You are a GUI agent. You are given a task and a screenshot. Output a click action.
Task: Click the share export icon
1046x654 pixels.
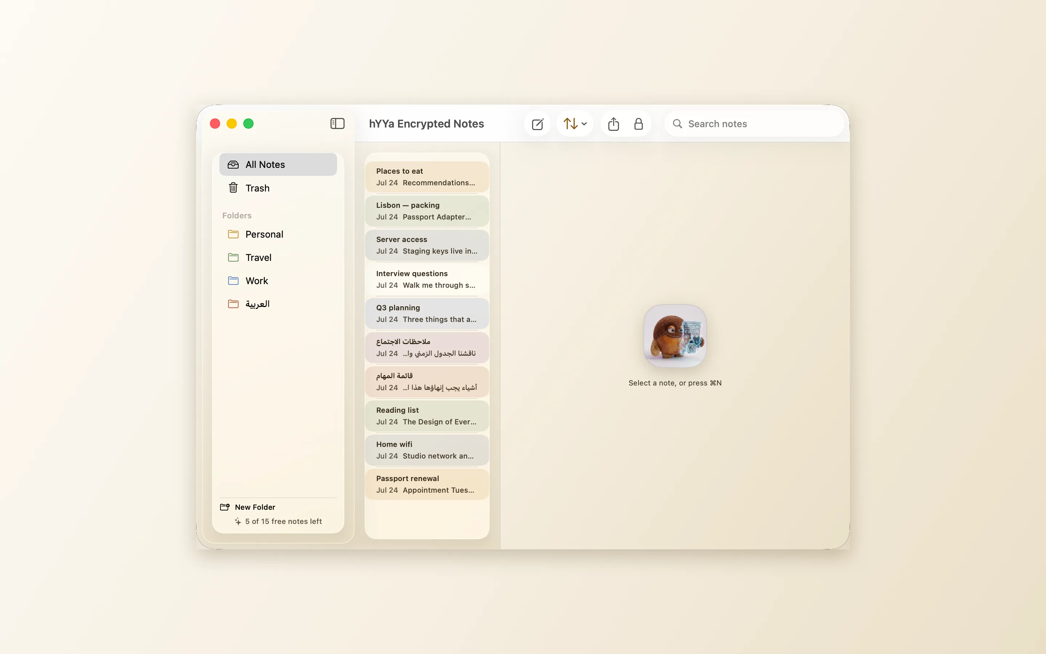click(x=613, y=124)
